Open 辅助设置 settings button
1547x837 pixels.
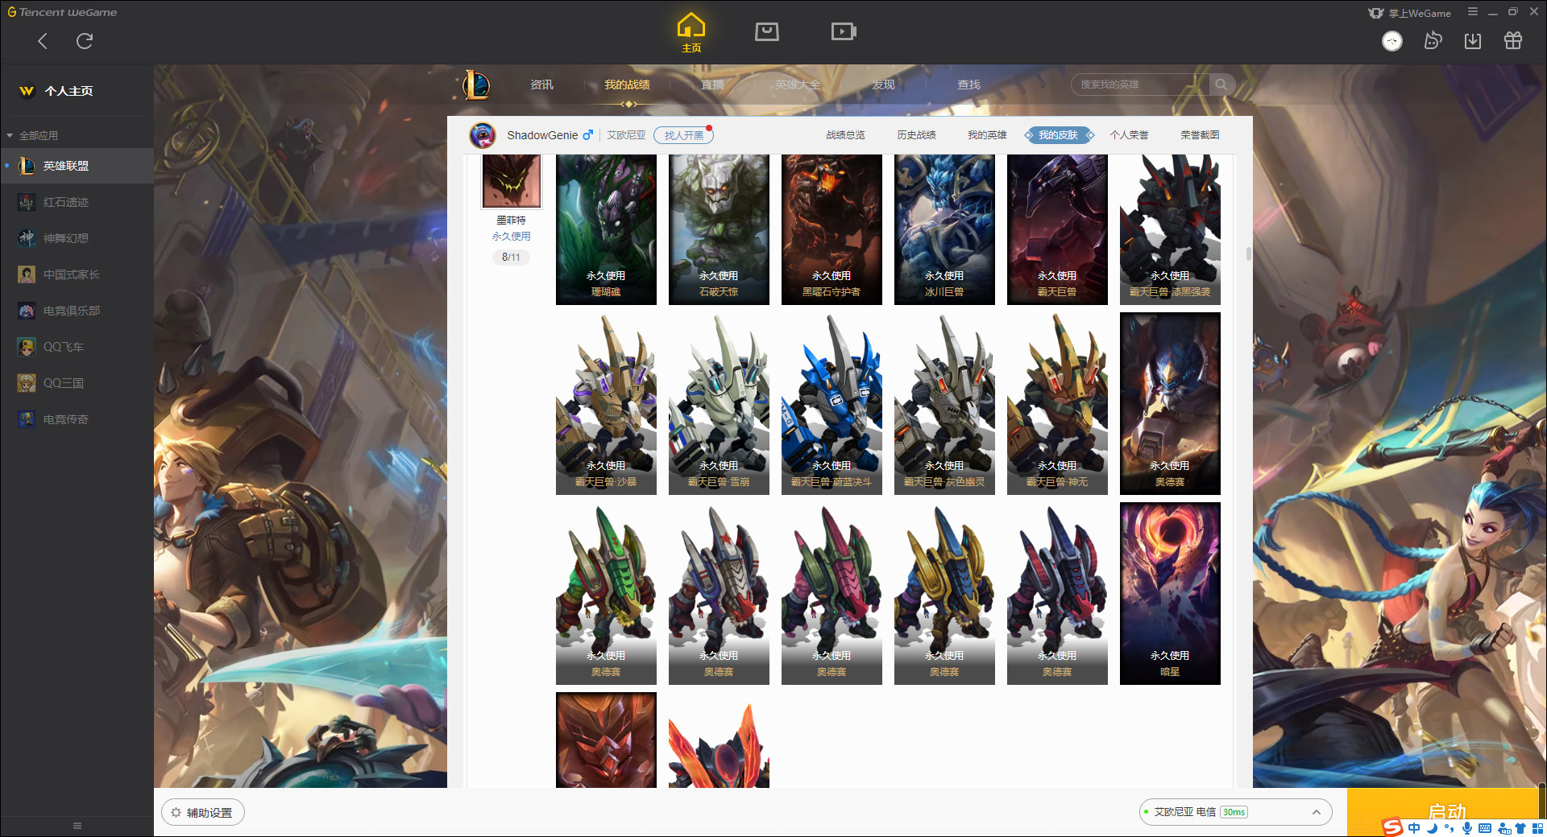click(203, 813)
